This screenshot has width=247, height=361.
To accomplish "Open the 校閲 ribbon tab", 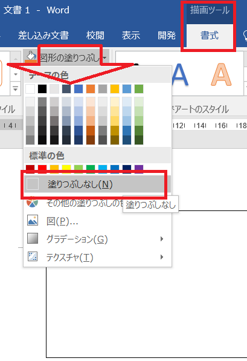I will (x=95, y=36).
